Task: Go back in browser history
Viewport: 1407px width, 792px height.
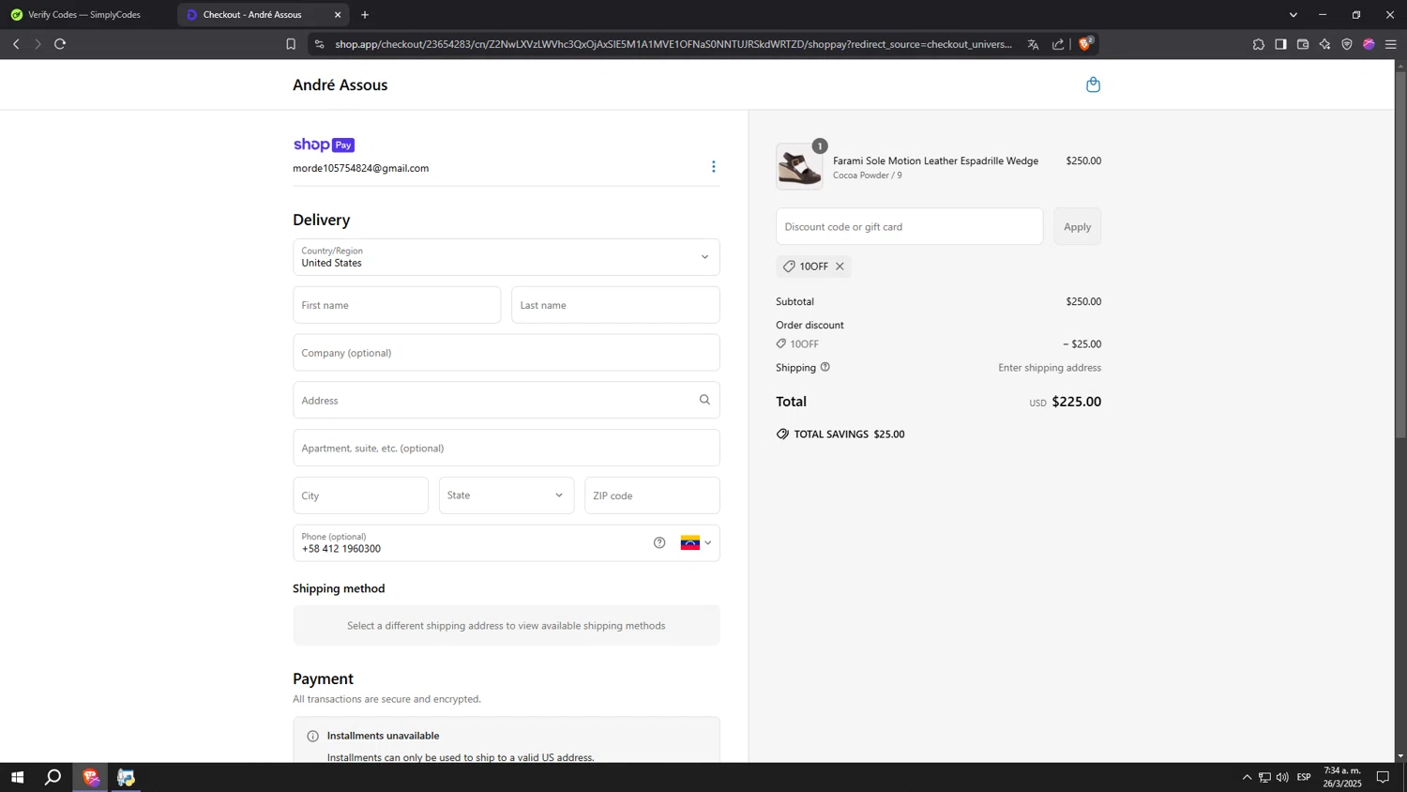Action: pos(16,44)
